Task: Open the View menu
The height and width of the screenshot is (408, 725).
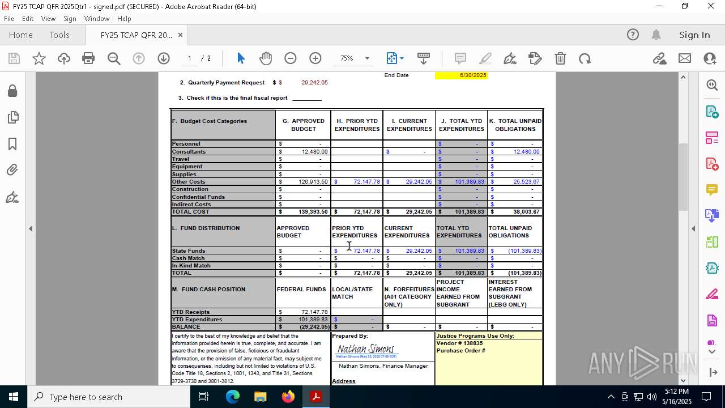Action: click(48, 19)
